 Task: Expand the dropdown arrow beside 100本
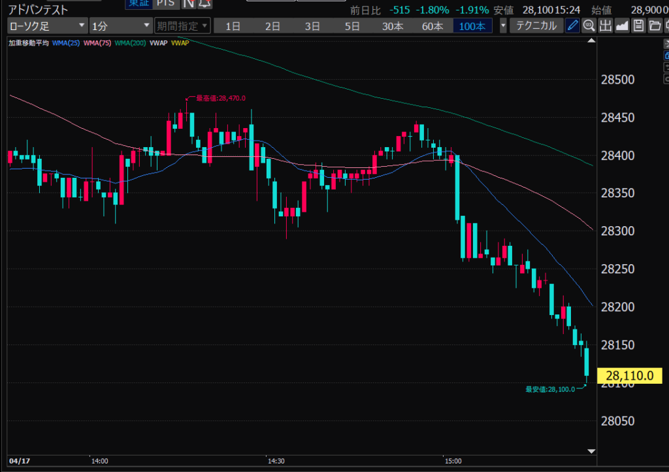tap(502, 26)
